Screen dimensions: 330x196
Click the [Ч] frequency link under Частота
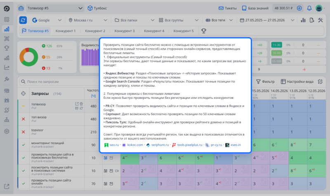94,96
